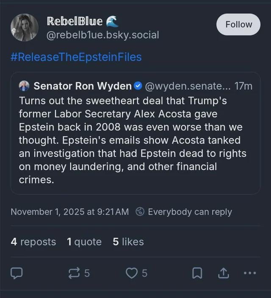Screen dimensions: 271x298
Task: Follow the RebelBlue account
Action: click(x=238, y=25)
